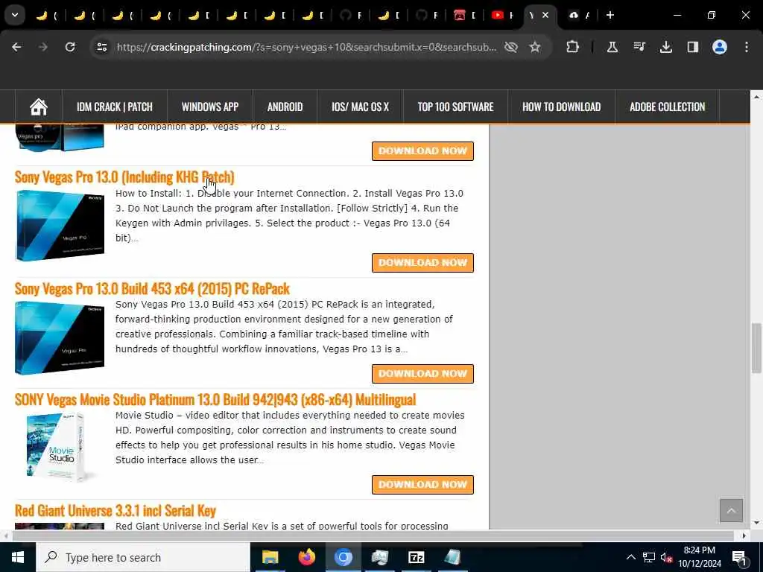Reload the current page
763x572 pixels.
[70, 47]
